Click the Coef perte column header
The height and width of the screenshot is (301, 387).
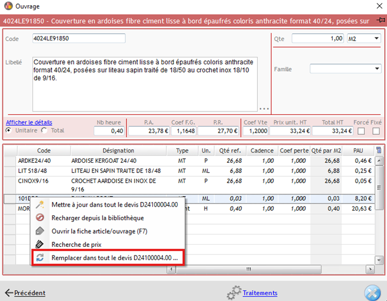(294, 150)
